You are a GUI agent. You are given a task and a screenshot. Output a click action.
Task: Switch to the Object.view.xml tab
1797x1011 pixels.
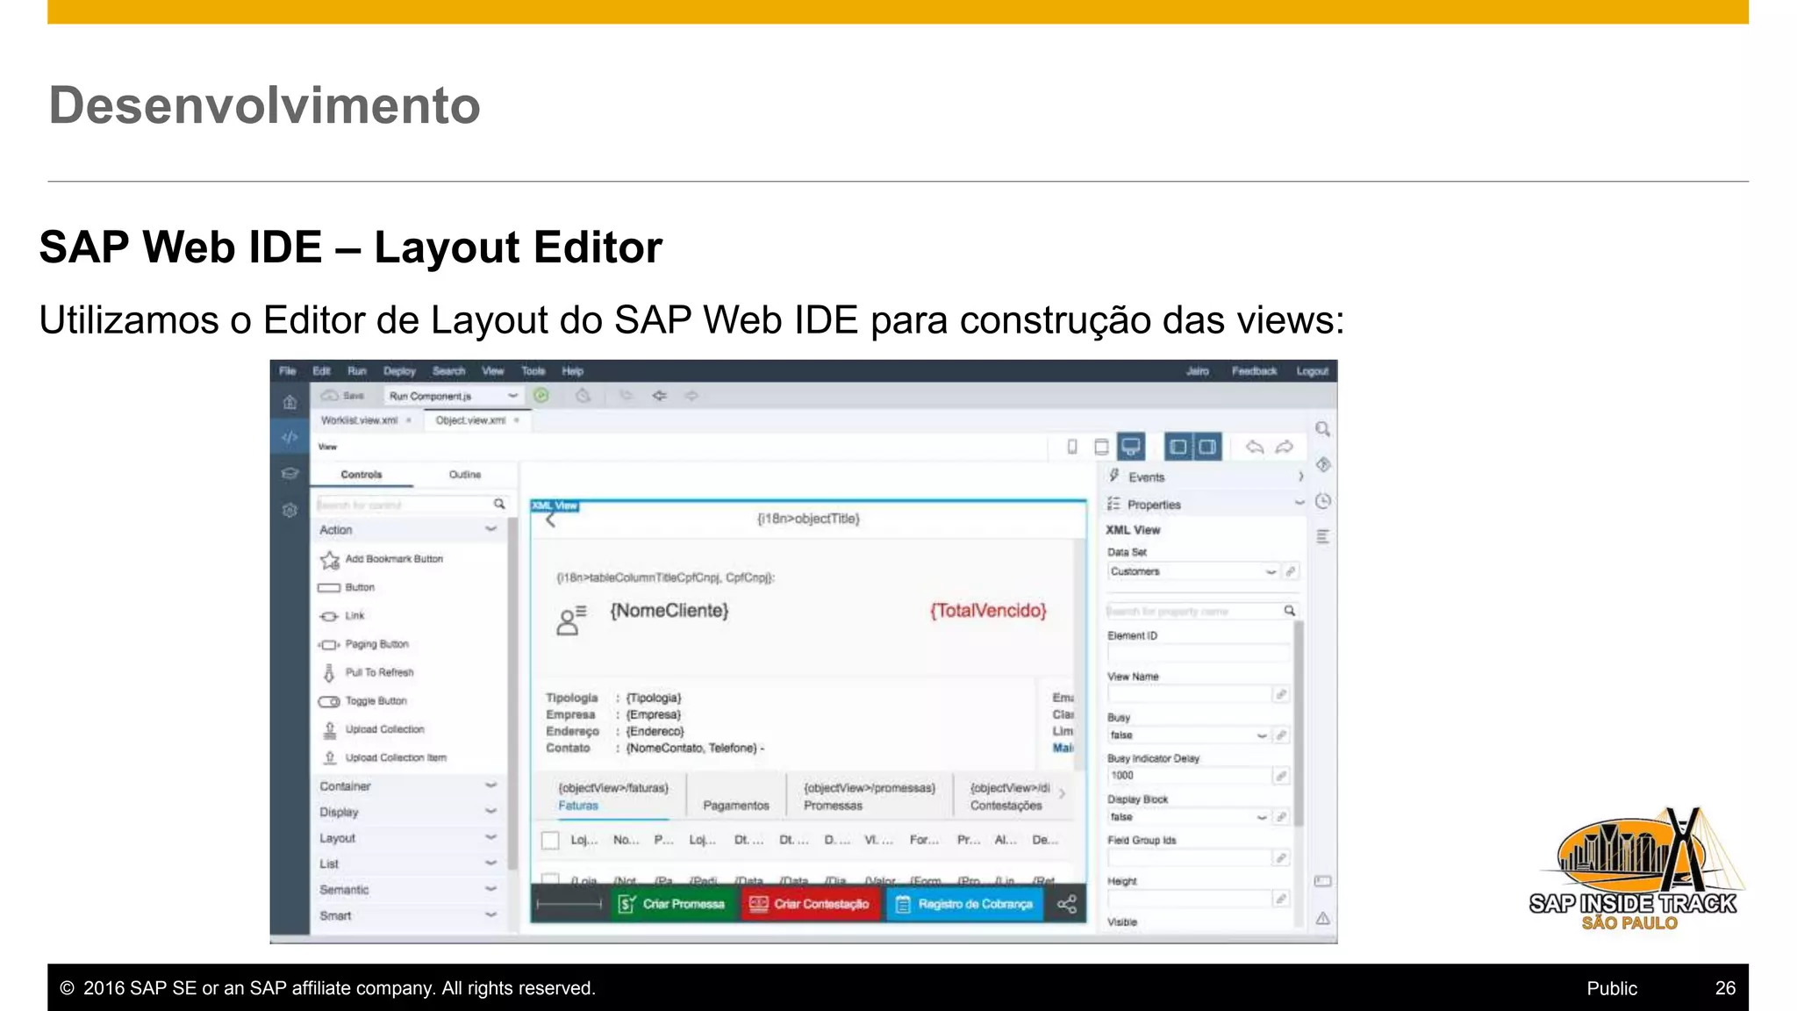click(x=470, y=420)
